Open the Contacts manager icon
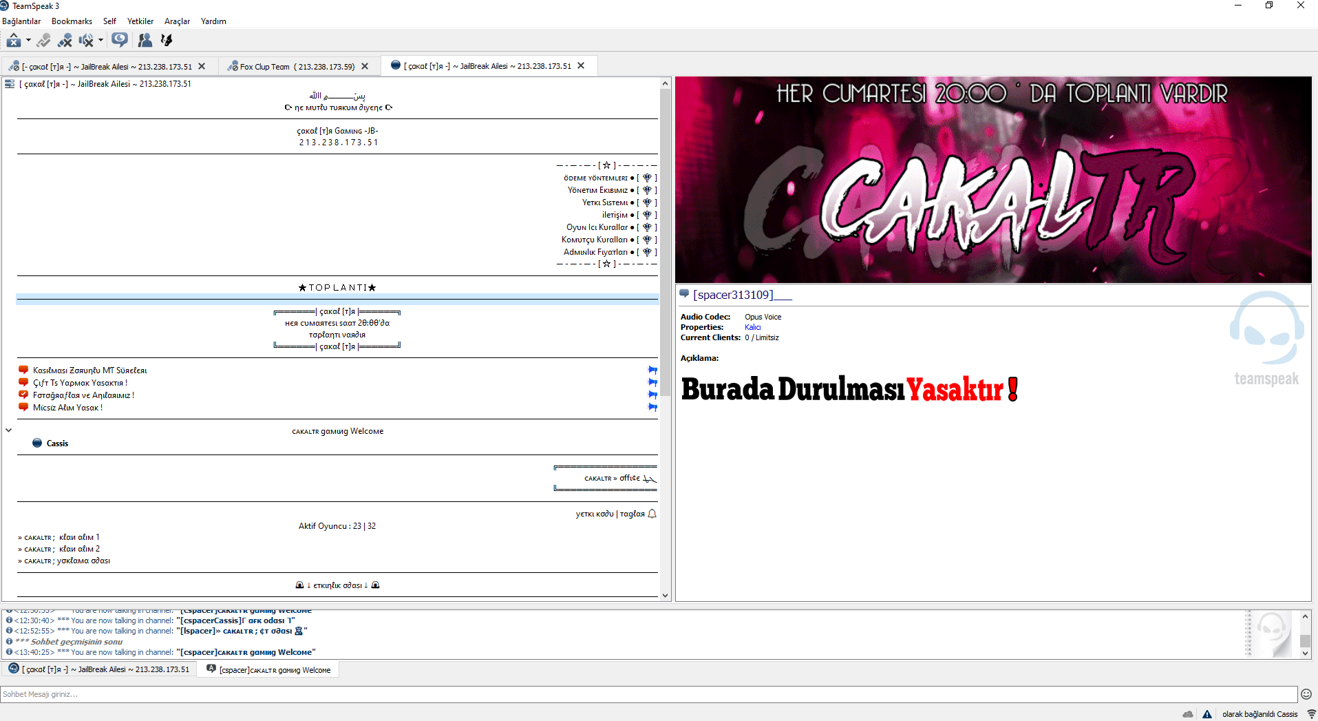This screenshot has width=1318, height=721. point(145,41)
